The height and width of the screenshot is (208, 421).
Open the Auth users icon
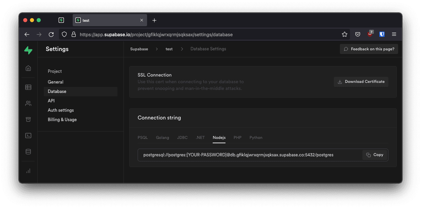tap(28, 104)
